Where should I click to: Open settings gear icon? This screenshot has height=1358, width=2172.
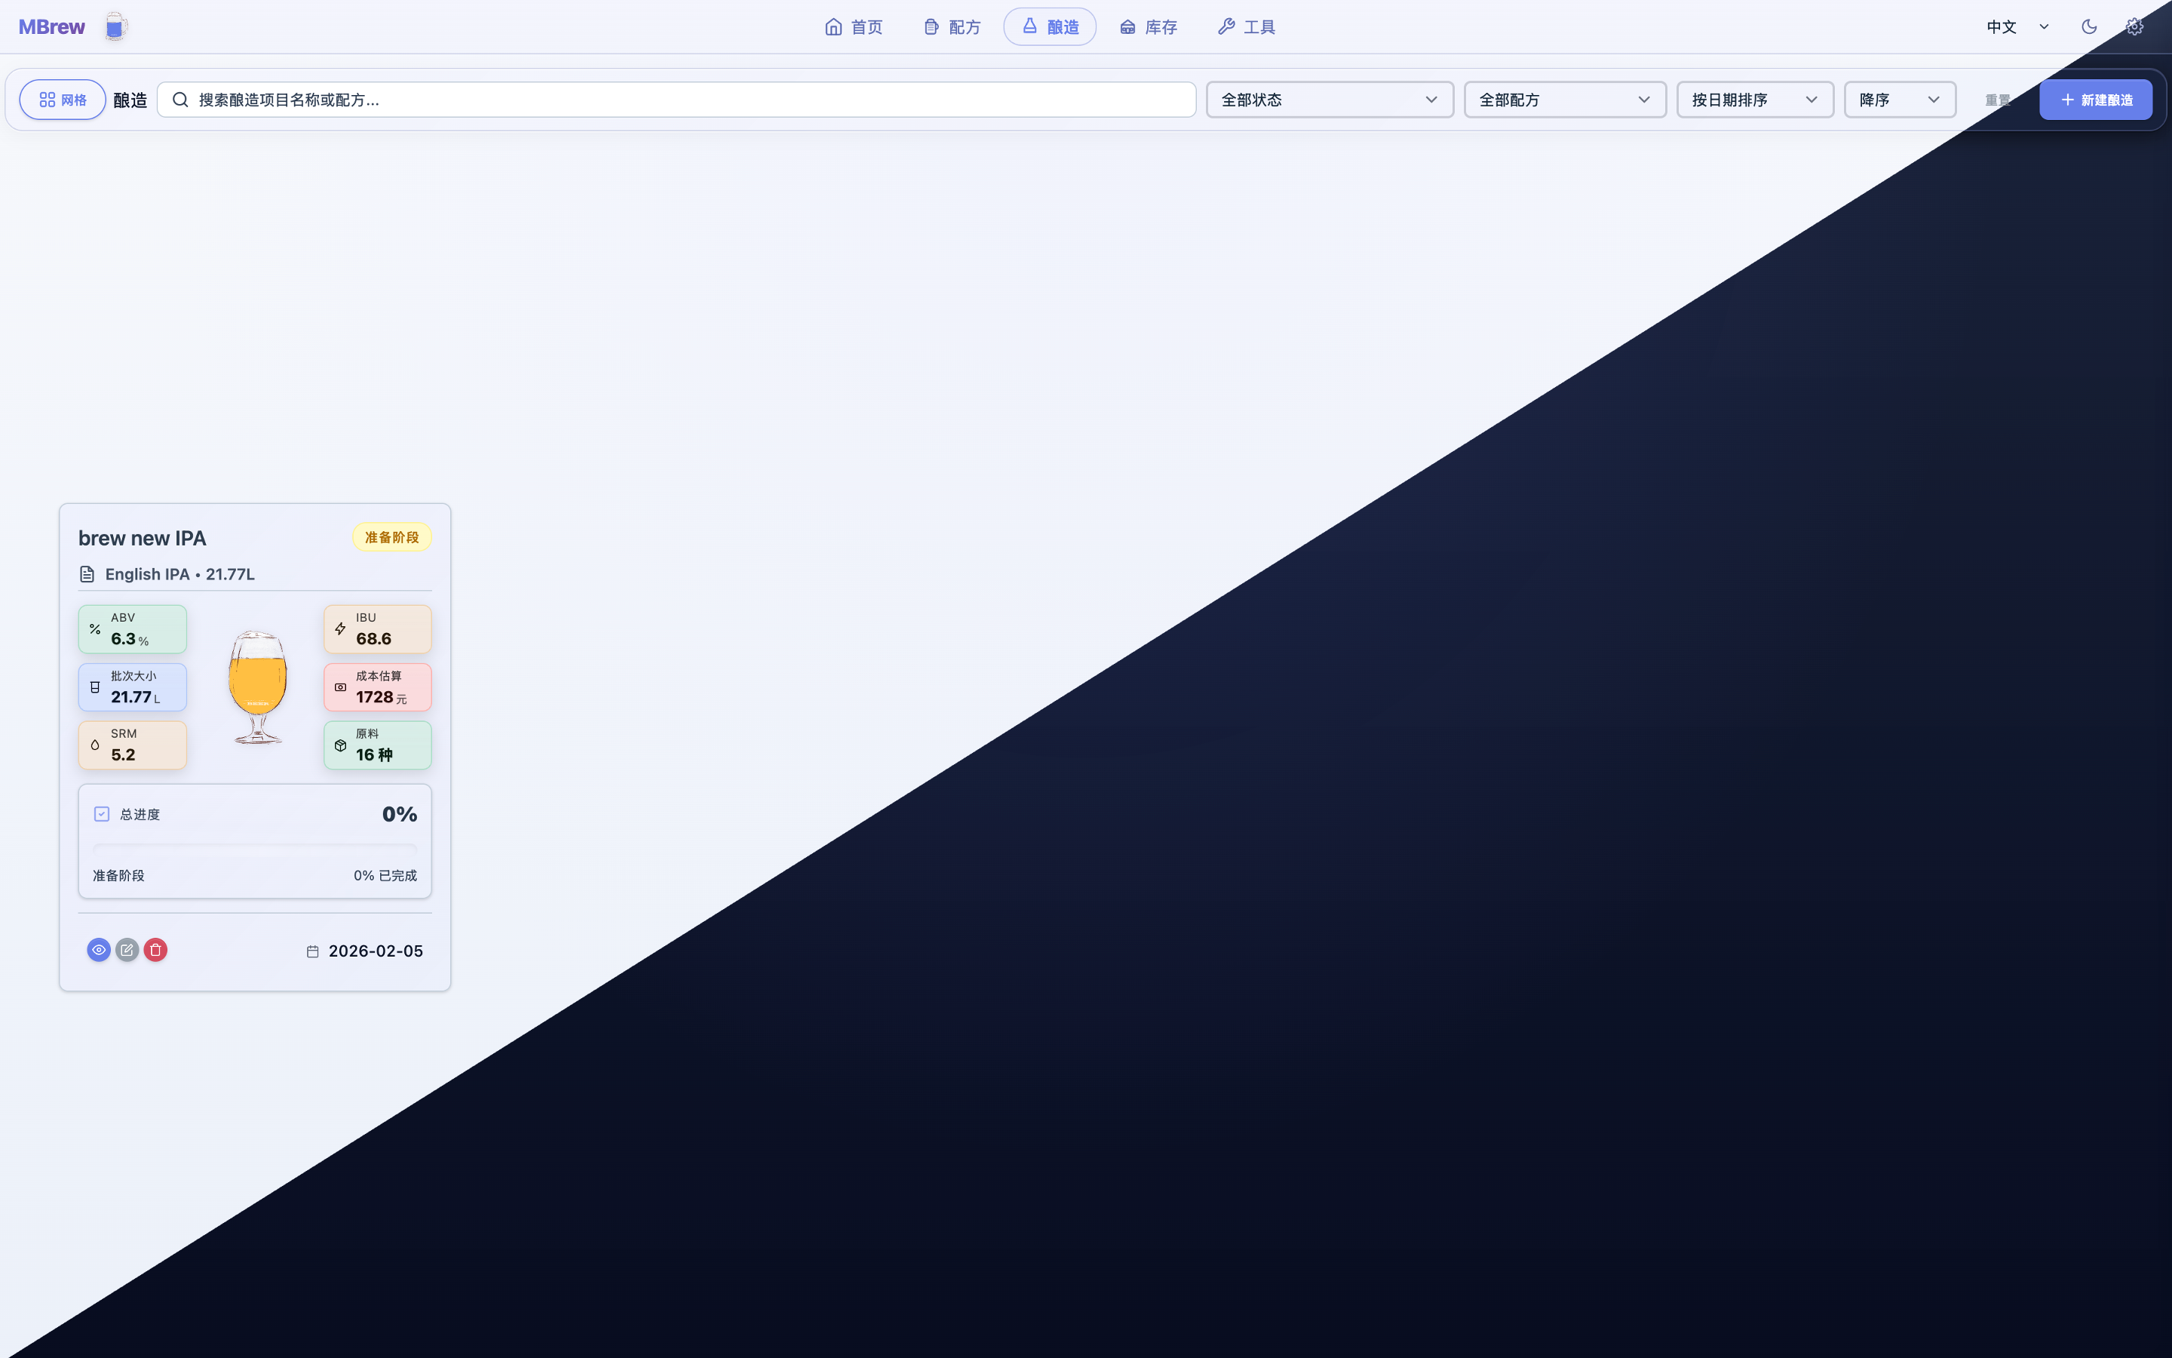(x=2134, y=27)
